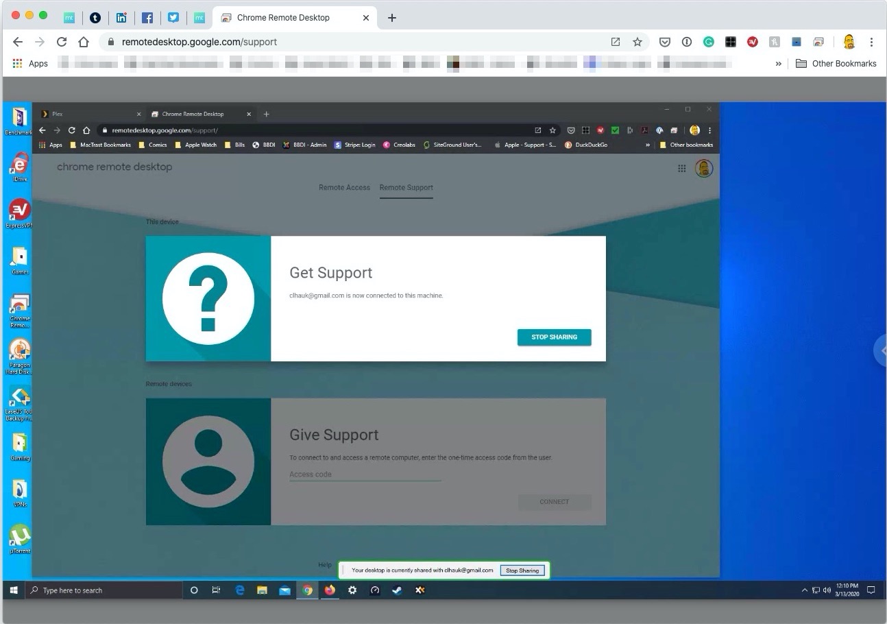Stop Sharing from the desktop sharing notification bar

522,570
